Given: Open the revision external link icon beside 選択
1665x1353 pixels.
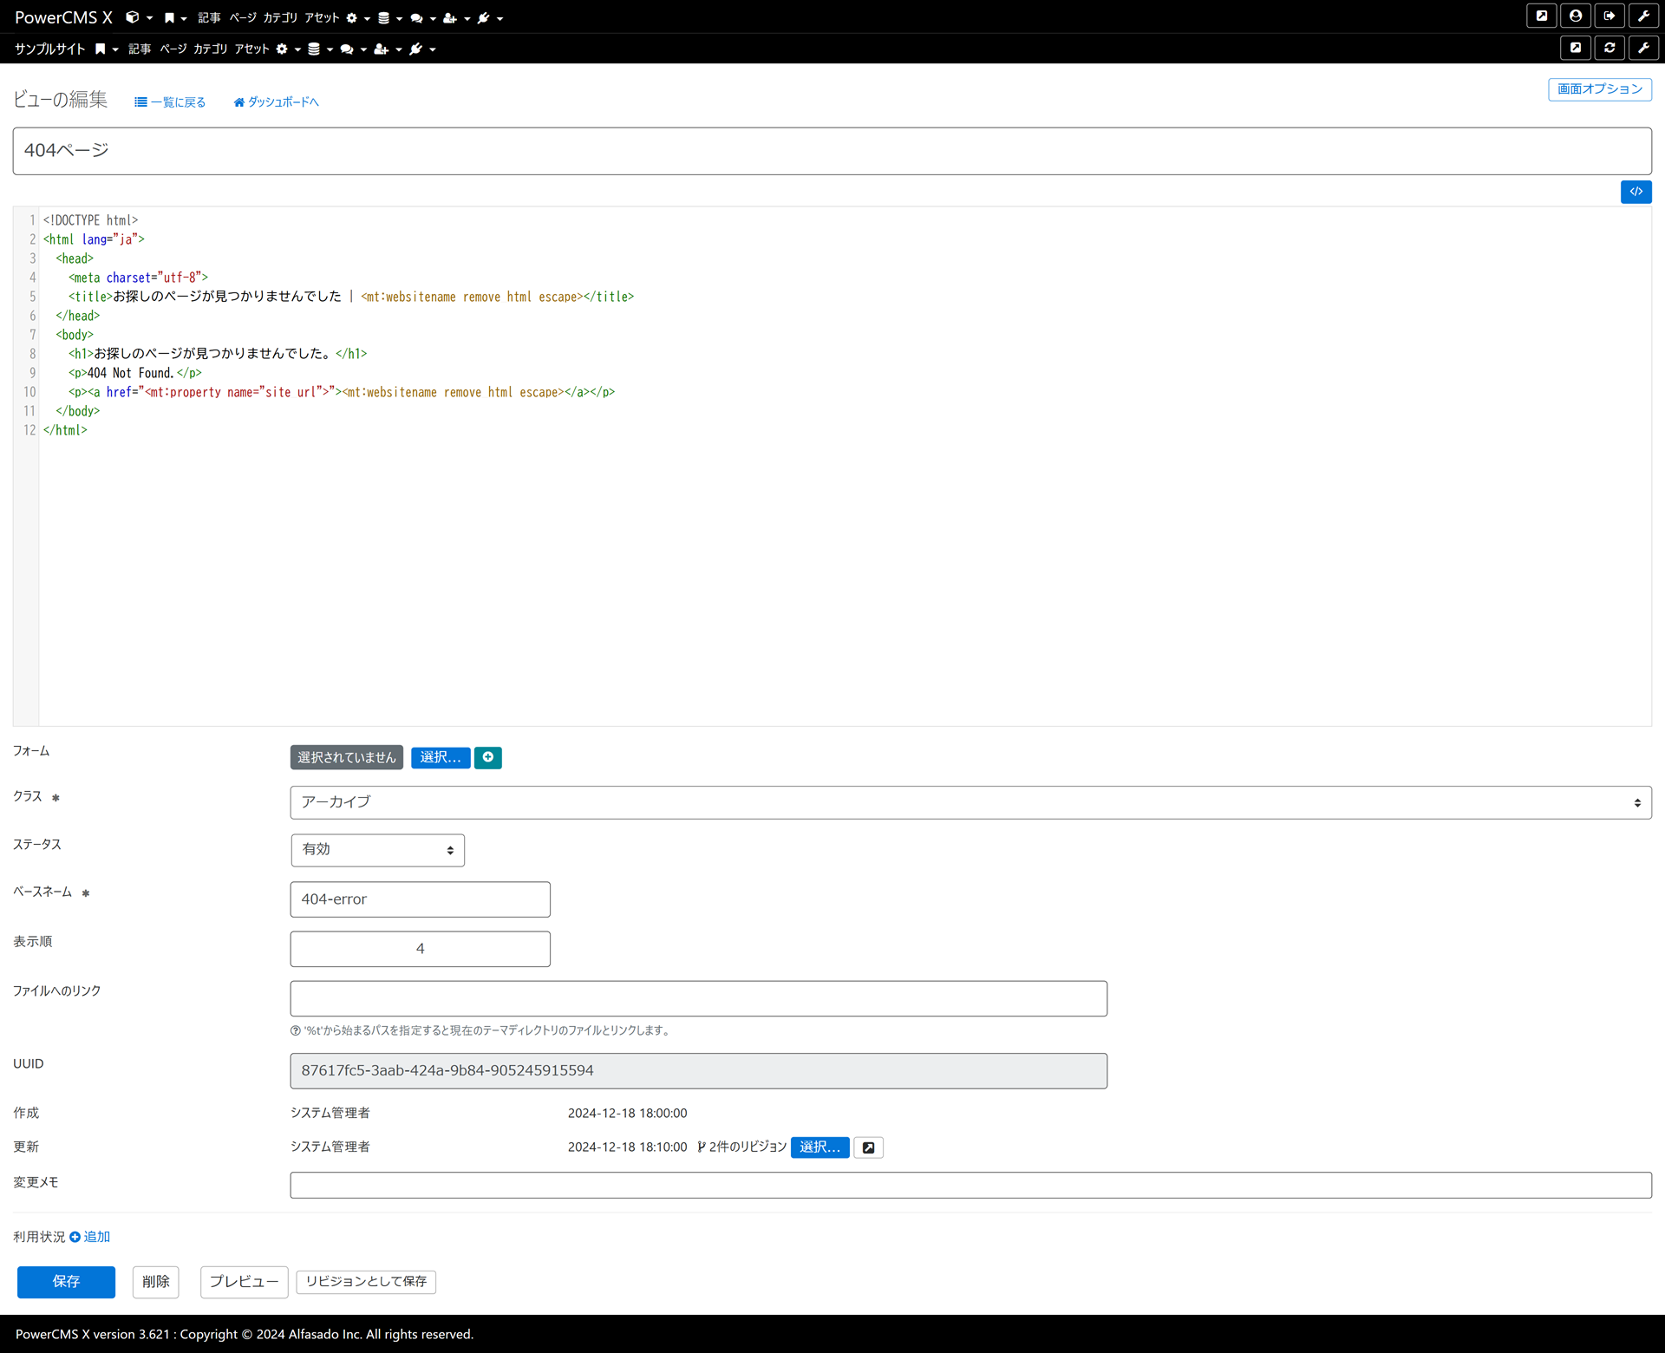Looking at the screenshot, I should pos(867,1147).
